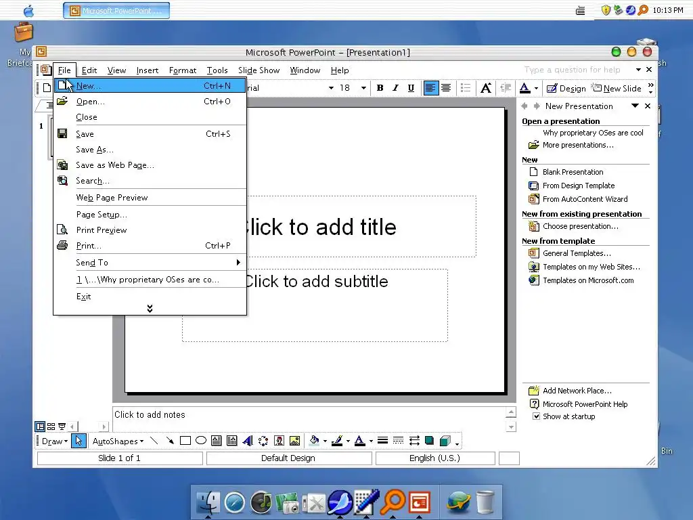The image size is (693, 520).
Task: Expand full File menu with double chevron
Action: [150, 309]
